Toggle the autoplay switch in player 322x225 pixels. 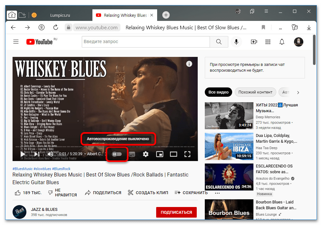coord(117,154)
